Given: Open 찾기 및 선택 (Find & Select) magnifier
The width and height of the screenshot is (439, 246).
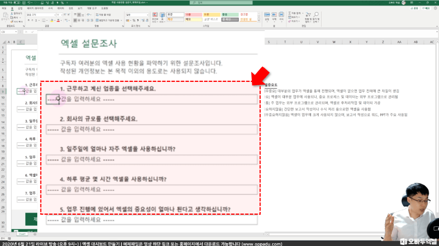Looking at the screenshot, I should (x=316, y=18).
